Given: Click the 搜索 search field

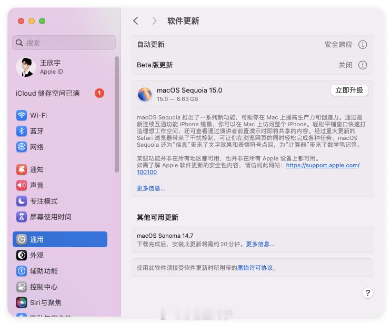Looking at the screenshot, I should click(x=64, y=43).
